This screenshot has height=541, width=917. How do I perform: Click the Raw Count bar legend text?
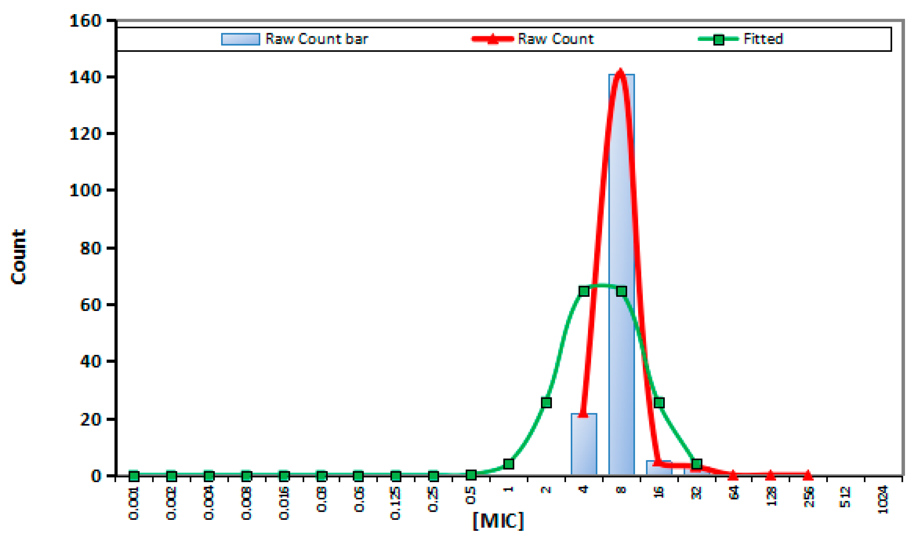coord(317,39)
